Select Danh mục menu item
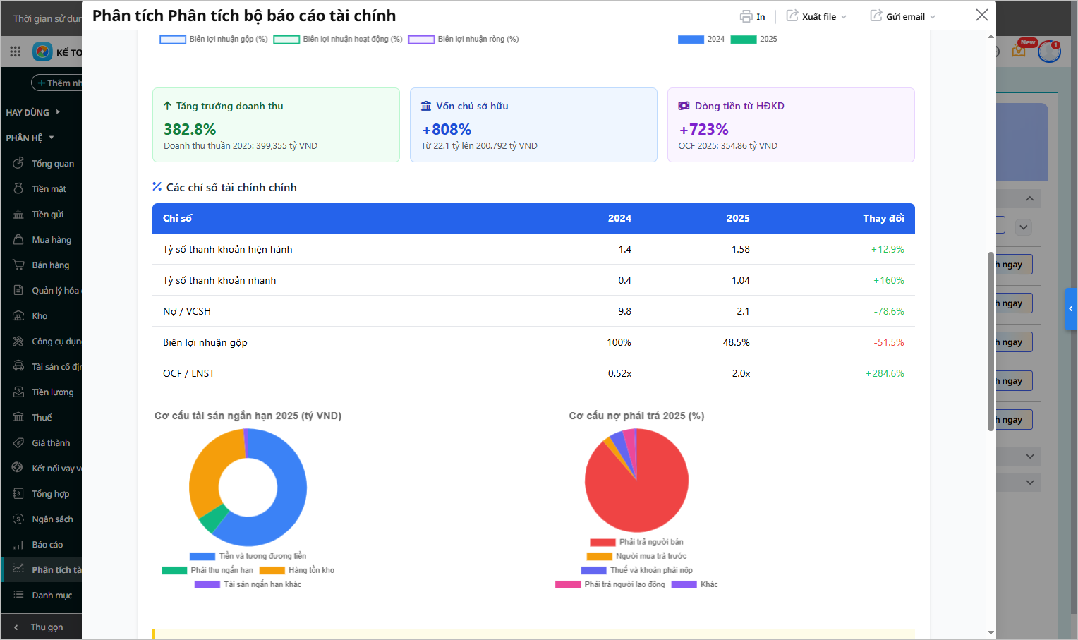This screenshot has width=1078, height=640. pos(52,596)
